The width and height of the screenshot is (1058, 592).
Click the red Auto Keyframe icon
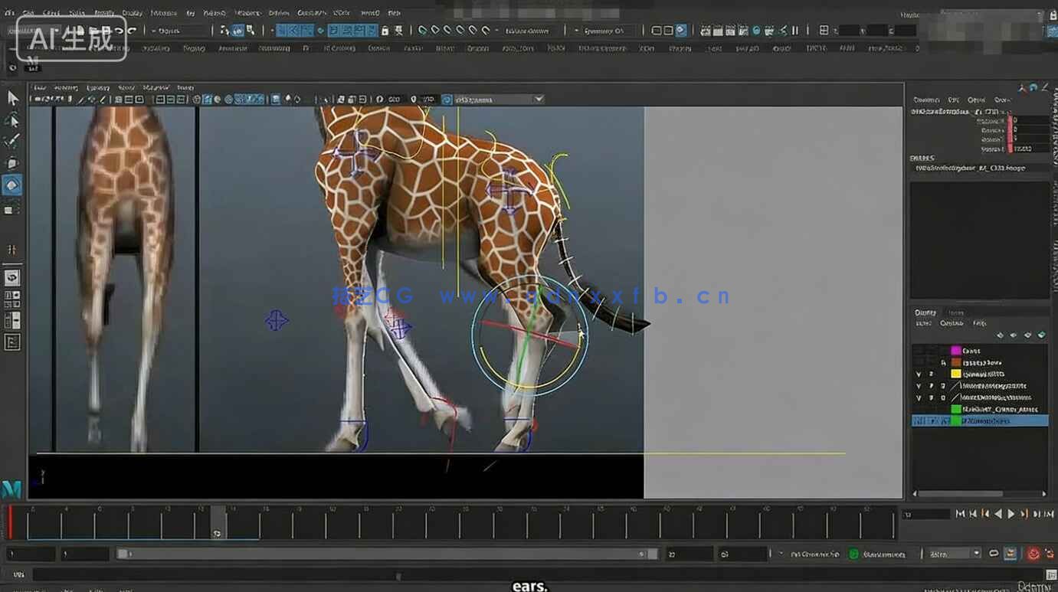click(x=1033, y=554)
